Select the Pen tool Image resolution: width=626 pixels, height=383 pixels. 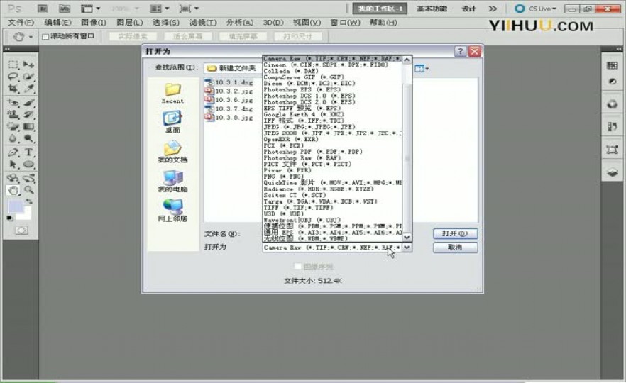click(13, 152)
